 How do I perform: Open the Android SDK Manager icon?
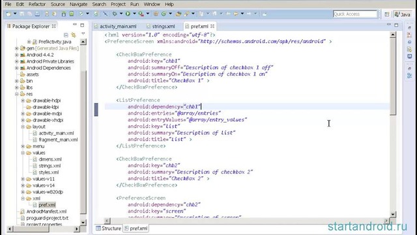pyautogui.click(x=64, y=14)
